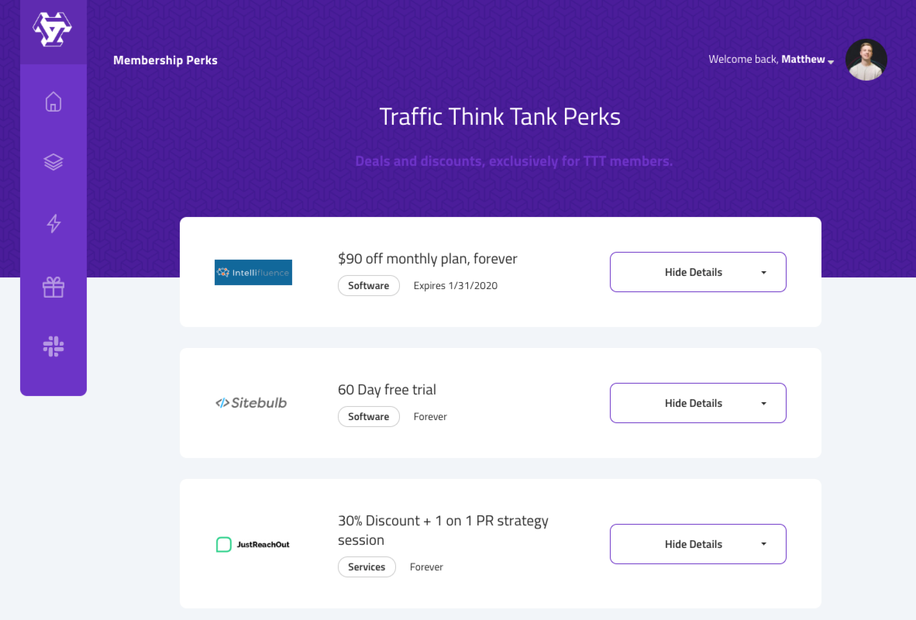Open the Slack icon in the sidebar

[53, 346]
